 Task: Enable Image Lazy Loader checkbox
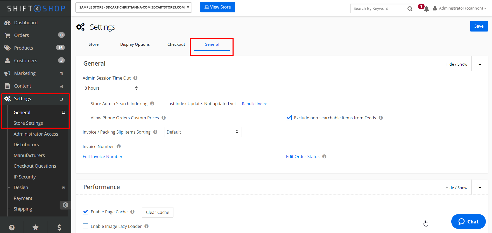click(85, 226)
